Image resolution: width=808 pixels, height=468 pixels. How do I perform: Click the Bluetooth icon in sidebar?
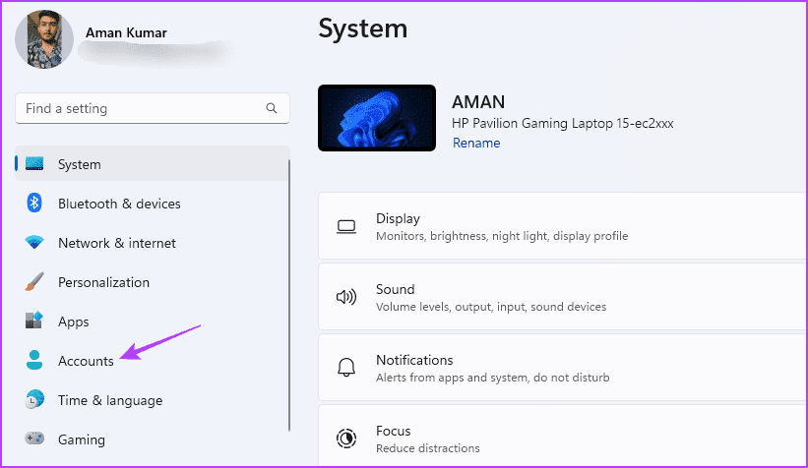(34, 203)
